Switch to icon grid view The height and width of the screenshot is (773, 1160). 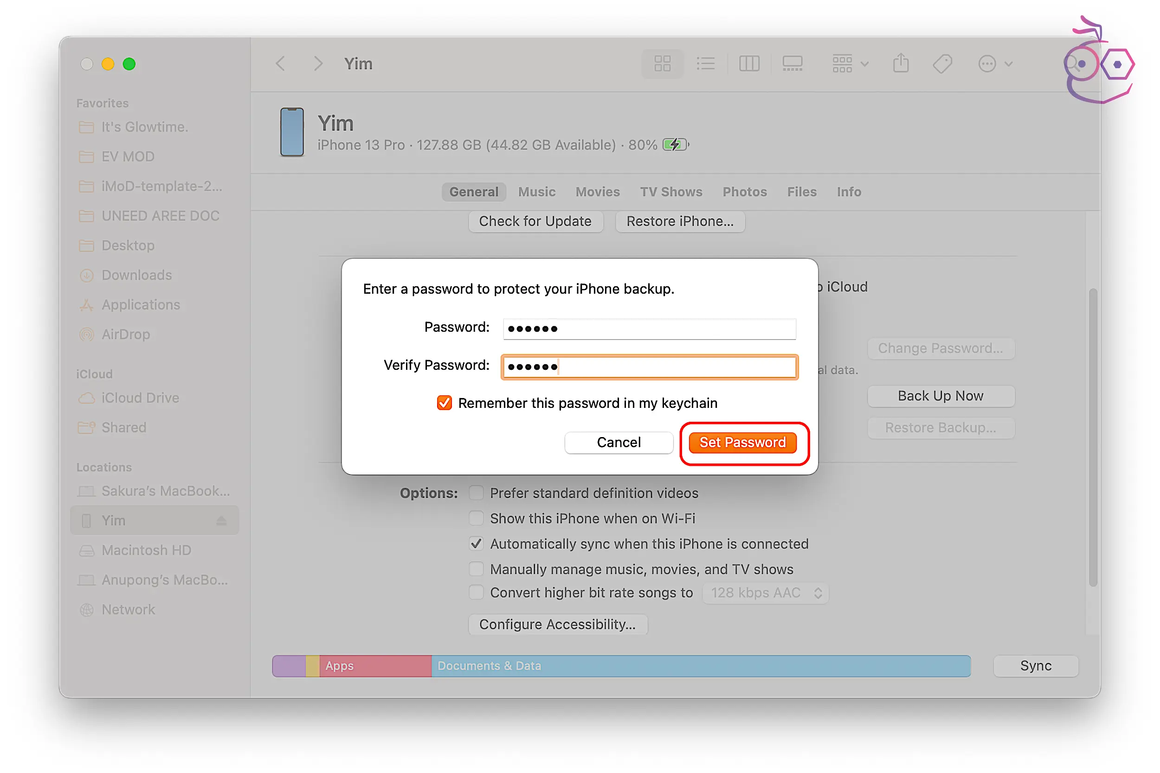(662, 64)
